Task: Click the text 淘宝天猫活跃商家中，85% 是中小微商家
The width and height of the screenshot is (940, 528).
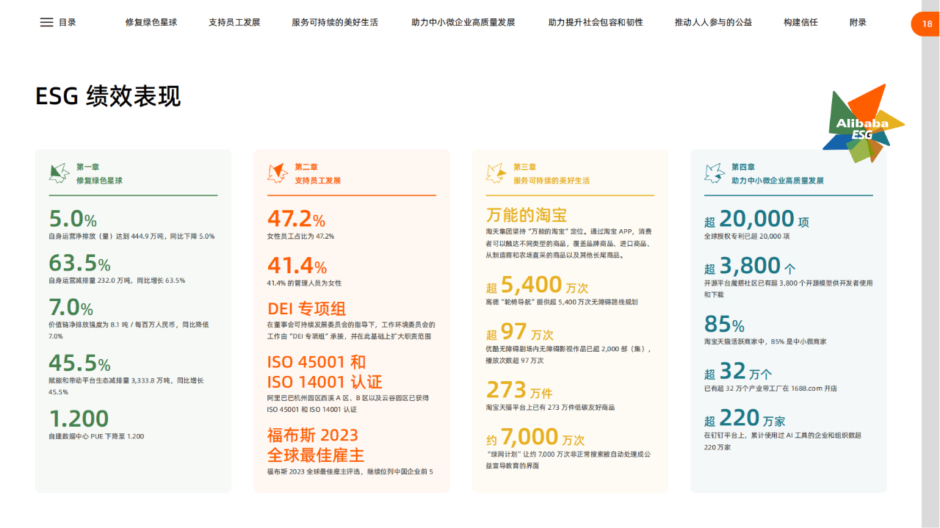Action: pyautogui.click(x=765, y=341)
